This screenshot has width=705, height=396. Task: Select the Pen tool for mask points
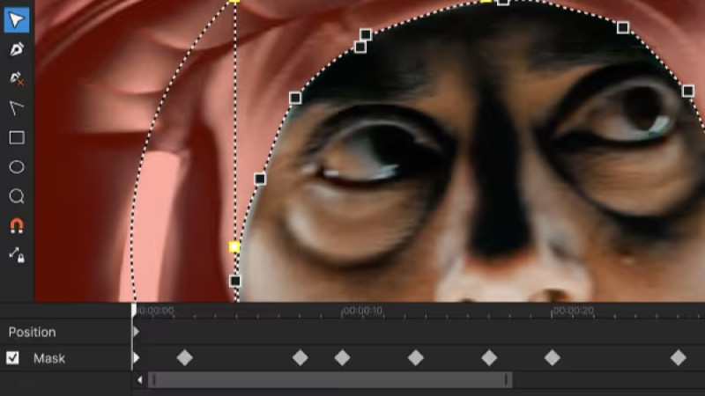[17, 49]
